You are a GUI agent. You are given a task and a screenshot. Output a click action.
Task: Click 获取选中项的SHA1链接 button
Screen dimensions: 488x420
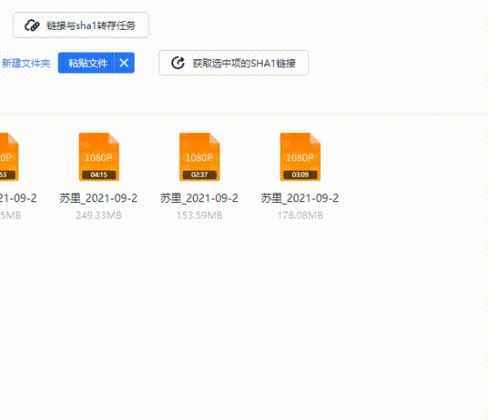(234, 63)
